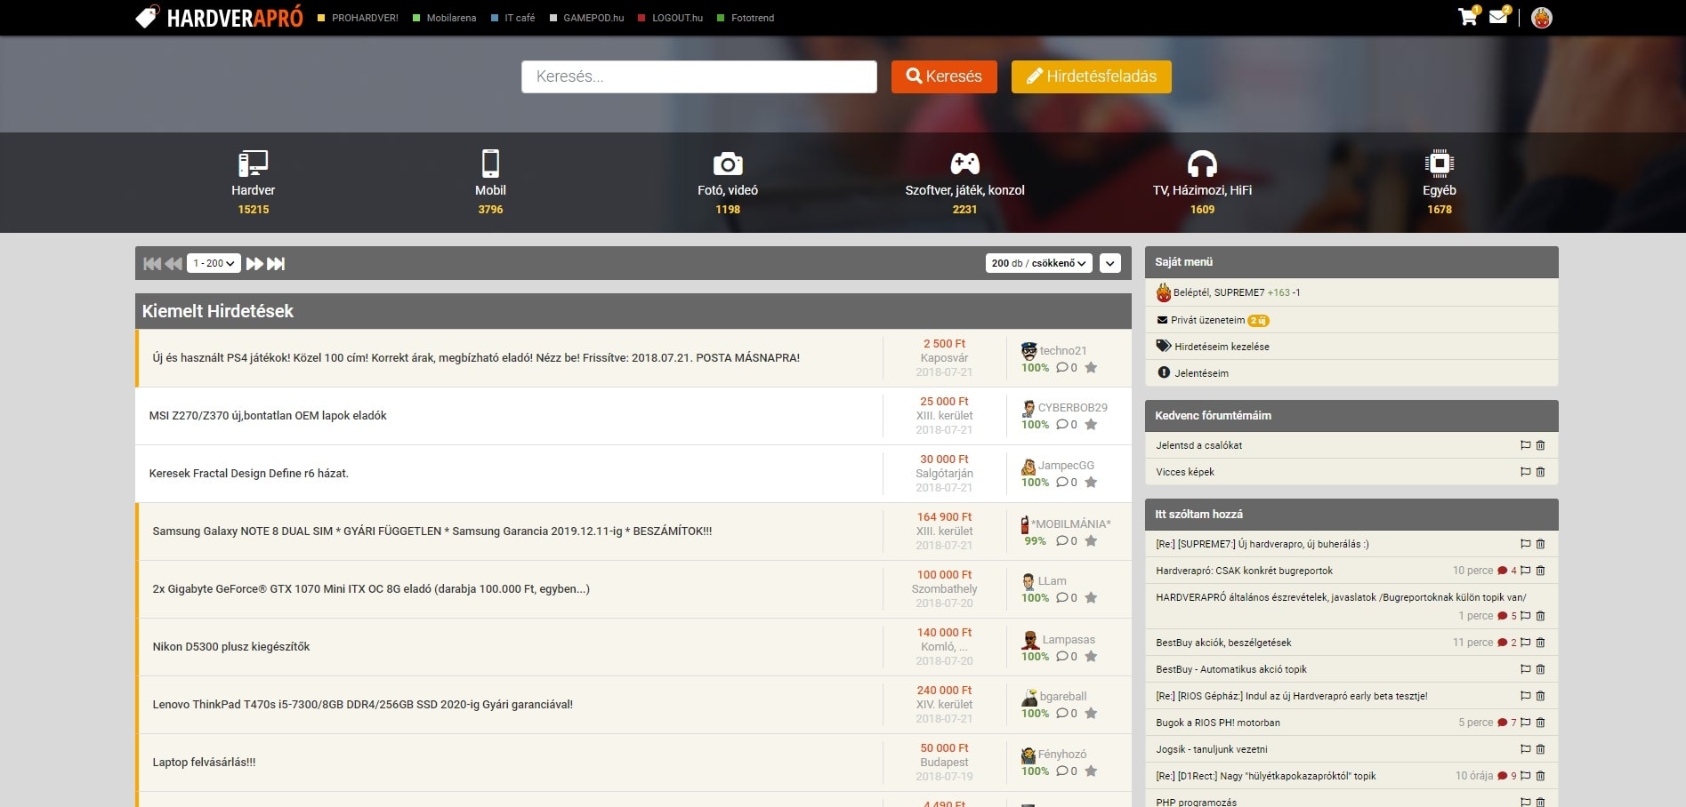1686x807 pixels.
Task: Go to the Hardveraprö logo home
Action: tap(219, 18)
